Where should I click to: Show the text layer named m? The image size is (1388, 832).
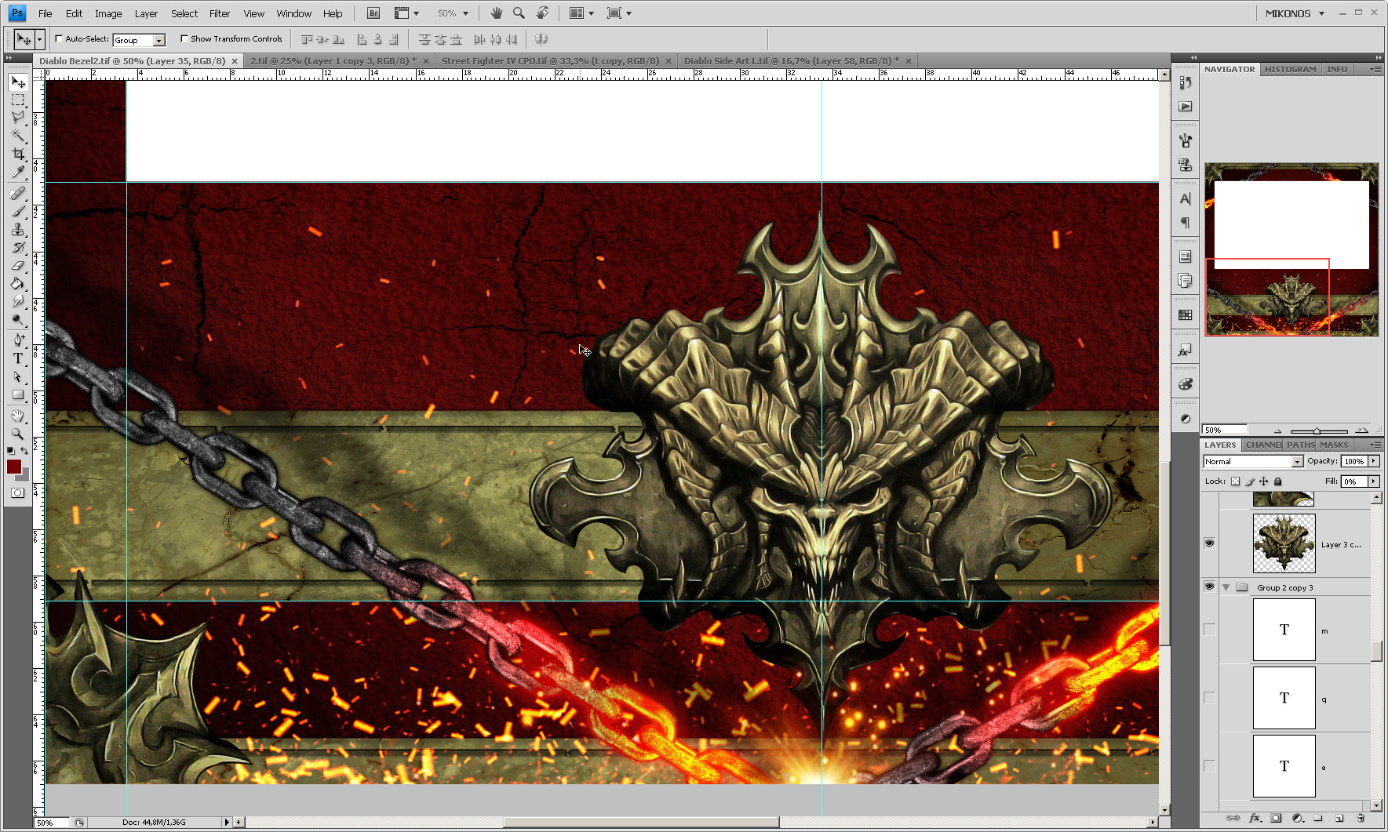1209,630
